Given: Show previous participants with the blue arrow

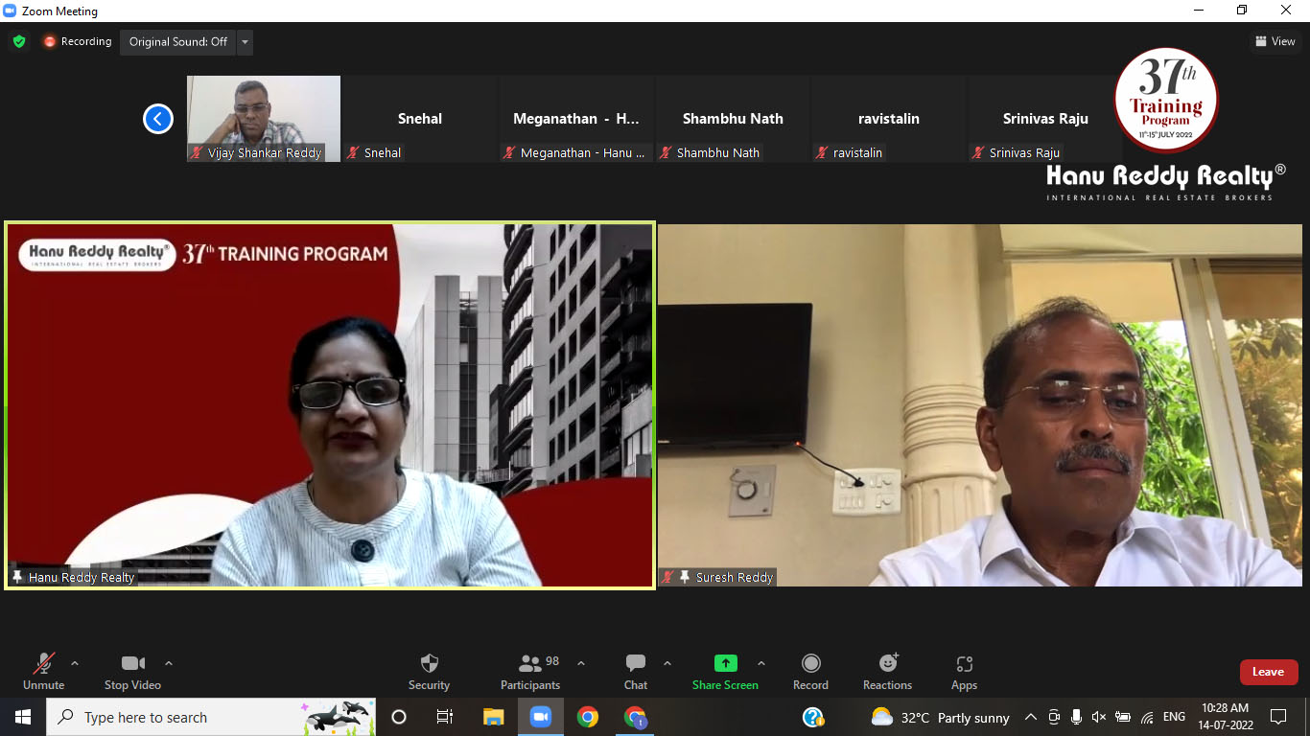Looking at the screenshot, I should click(158, 119).
